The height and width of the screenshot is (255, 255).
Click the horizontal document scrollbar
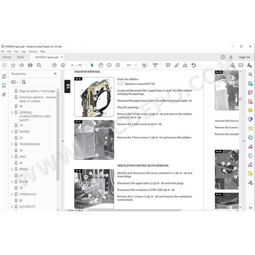pyautogui.click(x=136, y=210)
